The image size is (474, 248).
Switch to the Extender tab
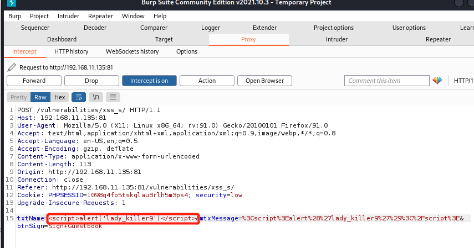click(x=264, y=28)
